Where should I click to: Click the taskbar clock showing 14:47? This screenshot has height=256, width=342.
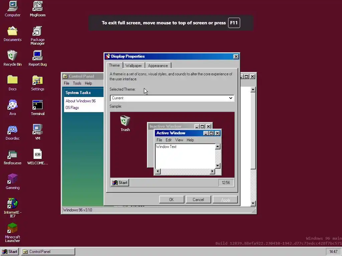tap(333, 252)
